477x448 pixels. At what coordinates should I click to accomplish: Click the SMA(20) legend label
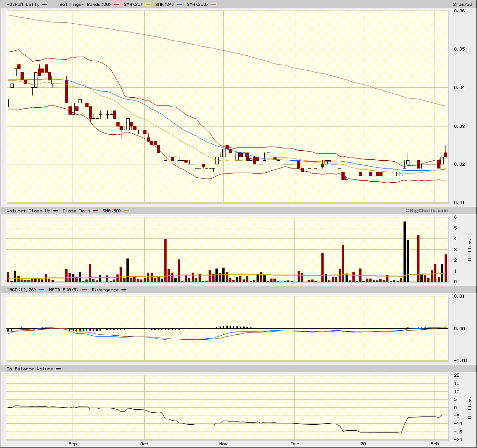coord(133,5)
